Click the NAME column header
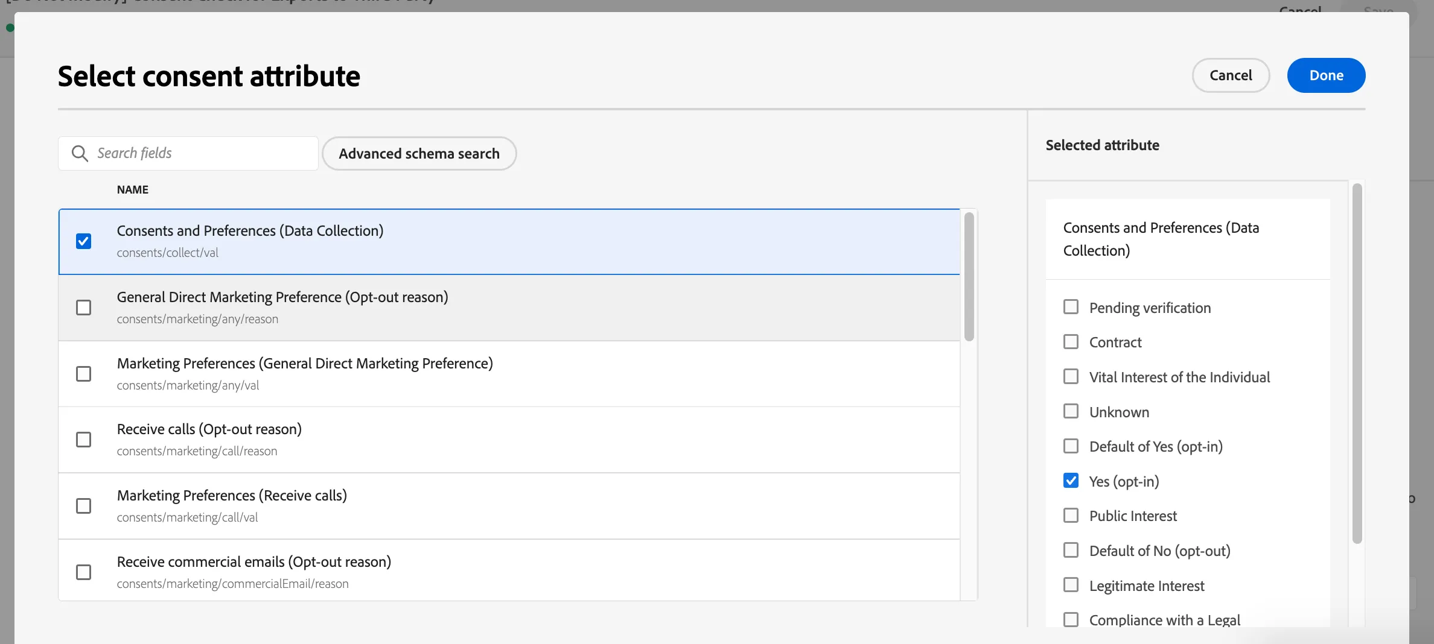 (x=133, y=189)
